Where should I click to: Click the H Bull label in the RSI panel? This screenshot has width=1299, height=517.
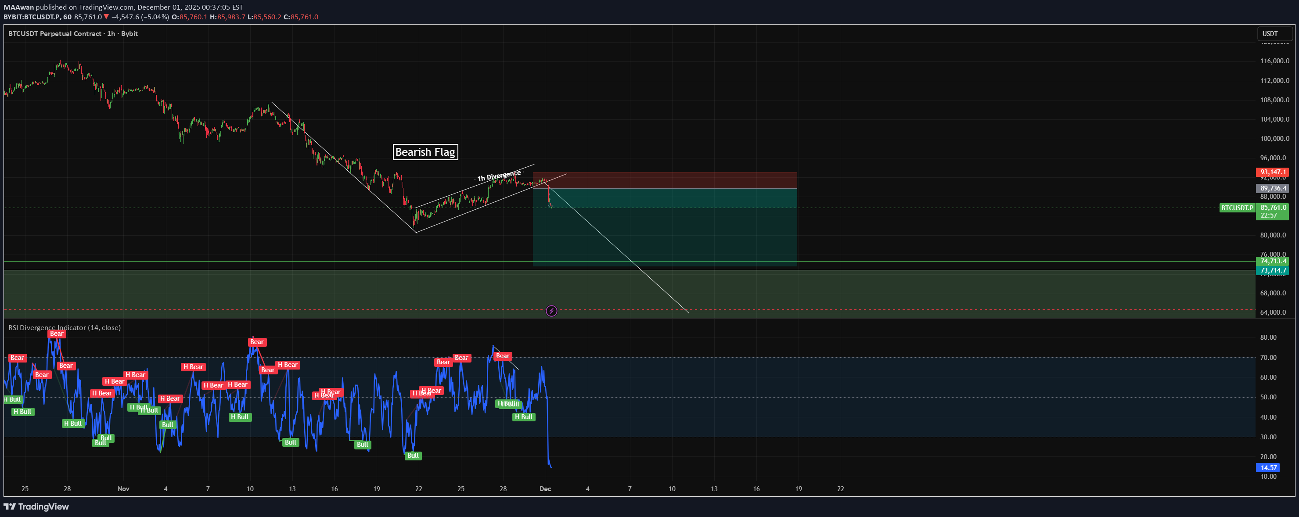pyautogui.click(x=523, y=417)
